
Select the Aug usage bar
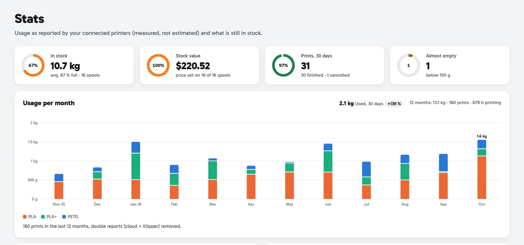[405, 177]
